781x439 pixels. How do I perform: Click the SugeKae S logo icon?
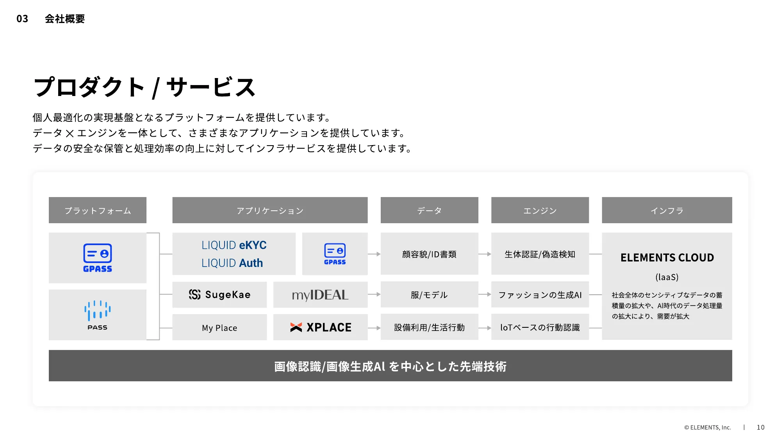(194, 294)
